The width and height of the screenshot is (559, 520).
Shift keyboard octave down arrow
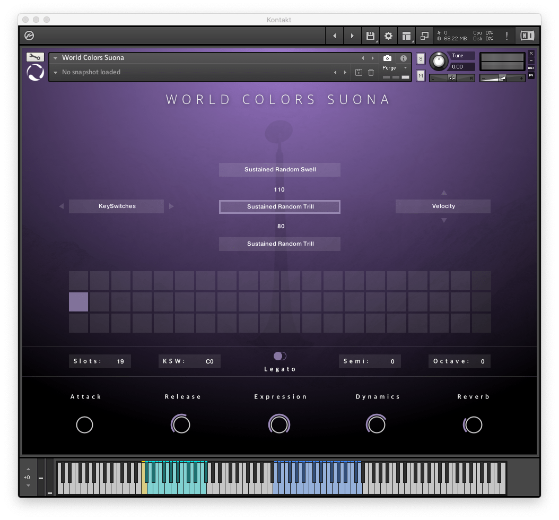tap(28, 486)
